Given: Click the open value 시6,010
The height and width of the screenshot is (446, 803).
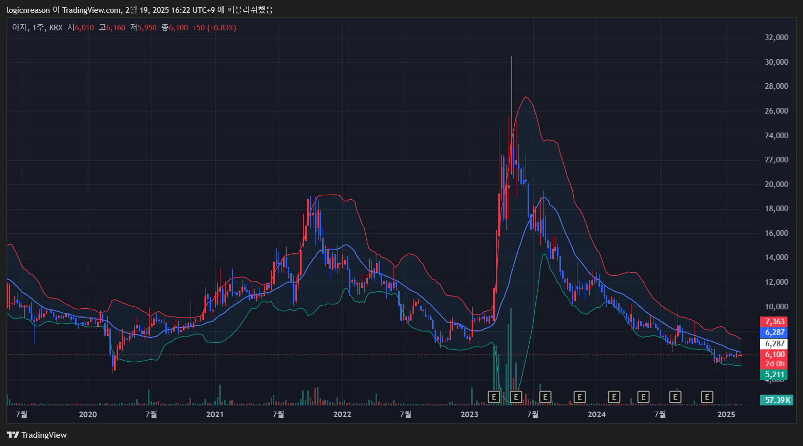Looking at the screenshot, I should tap(81, 28).
